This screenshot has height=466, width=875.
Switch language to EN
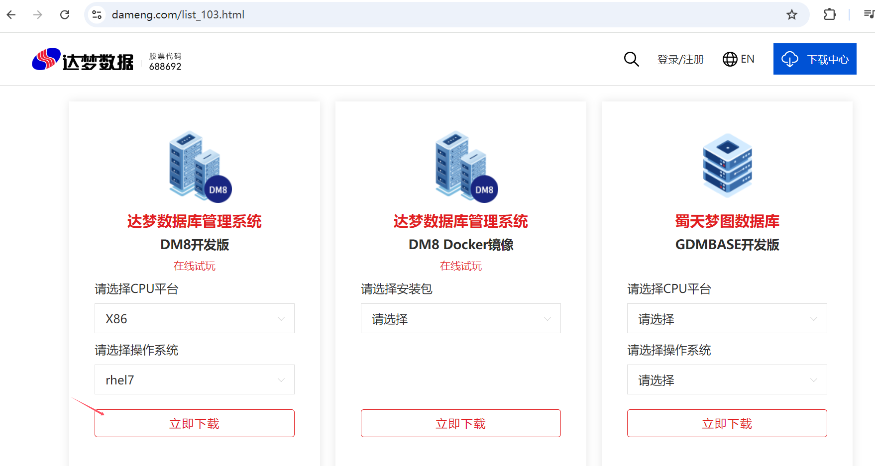[x=748, y=59]
